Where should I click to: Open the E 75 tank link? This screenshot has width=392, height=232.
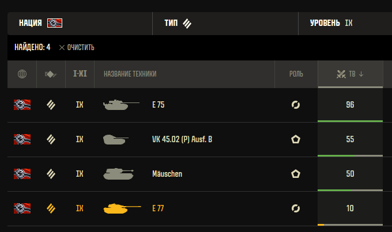pos(158,105)
